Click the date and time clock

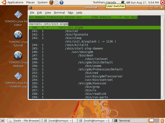point(145,2)
